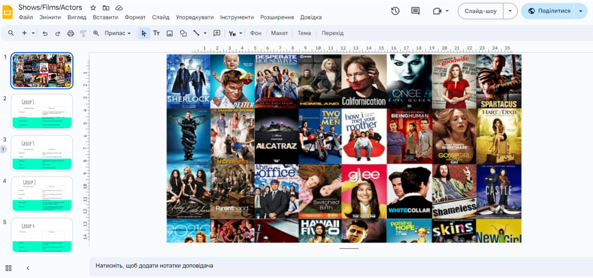593x278 pixels.
Task: Insert an image with image icon
Action: click(x=170, y=33)
